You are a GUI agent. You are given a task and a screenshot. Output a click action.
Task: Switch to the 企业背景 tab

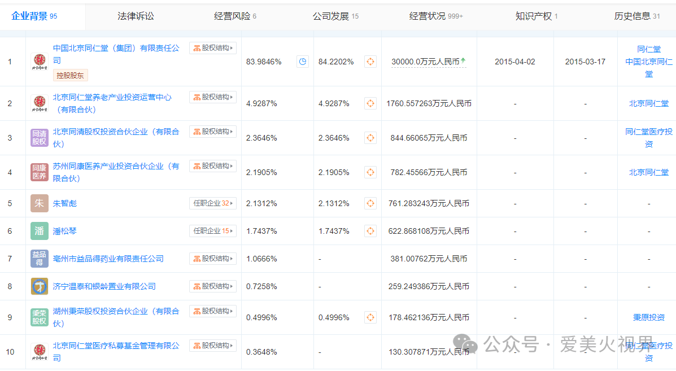(x=34, y=16)
